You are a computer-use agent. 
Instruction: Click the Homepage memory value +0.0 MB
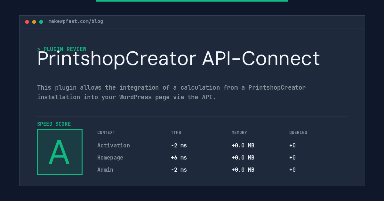(x=243, y=158)
